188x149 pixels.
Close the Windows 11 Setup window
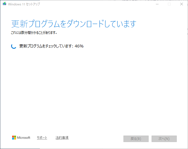182,4
